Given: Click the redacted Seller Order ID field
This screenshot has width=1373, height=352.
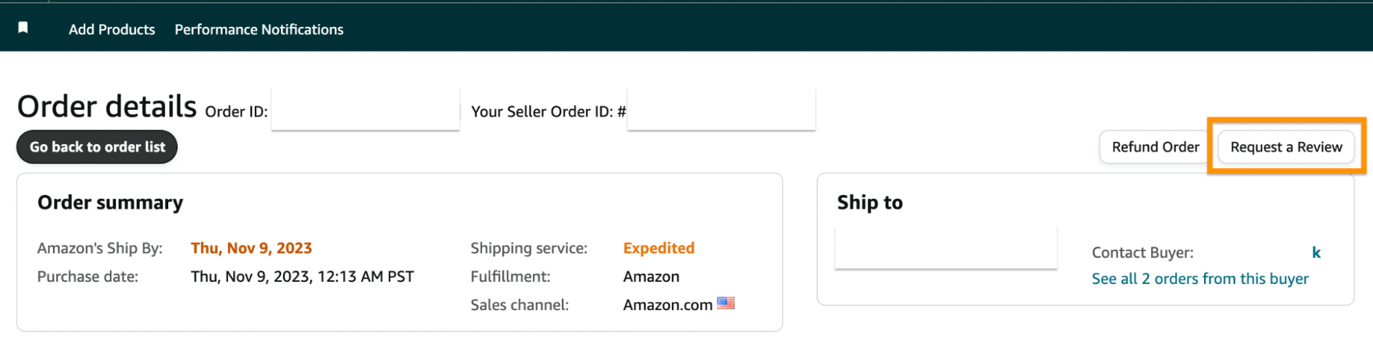Looking at the screenshot, I should click(x=721, y=108).
